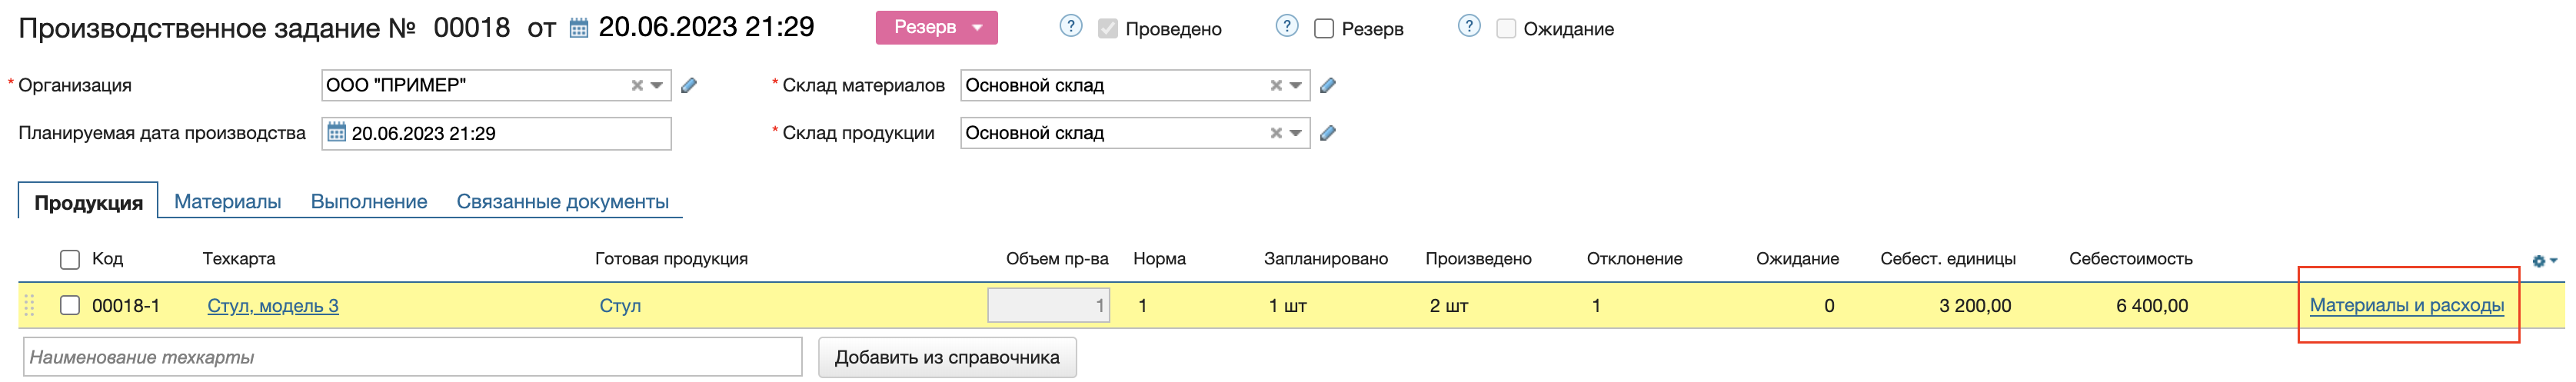
Task: Switch to the Связанные документы tab
Action: (x=563, y=202)
